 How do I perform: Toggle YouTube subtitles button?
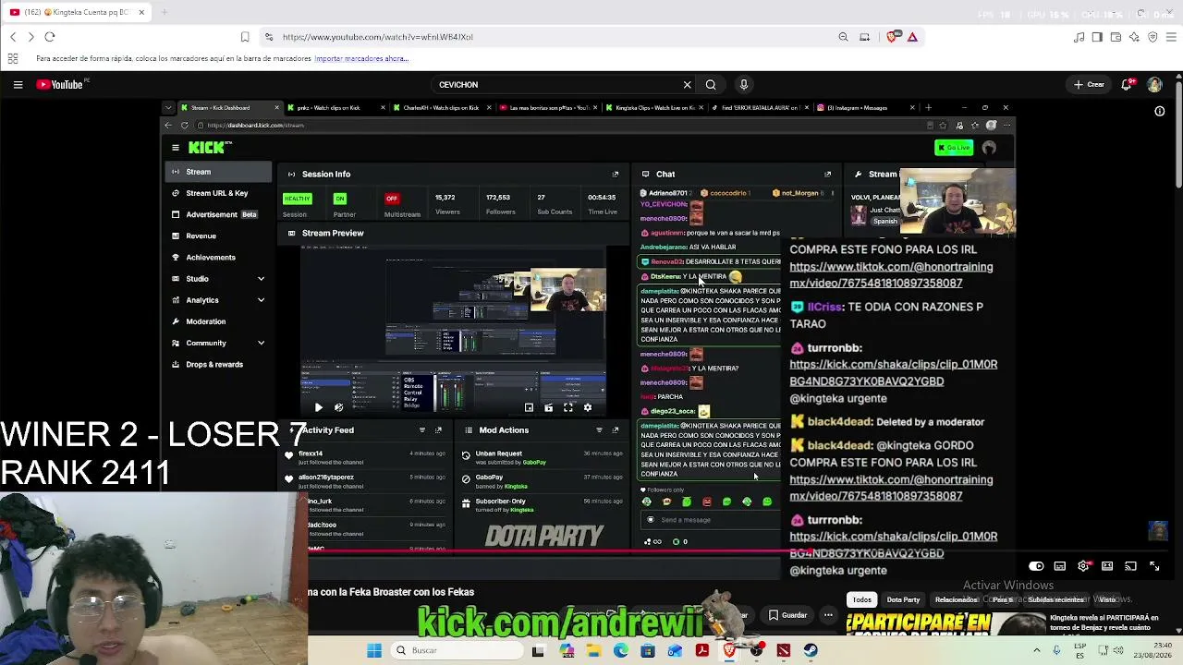[1060, 566]
